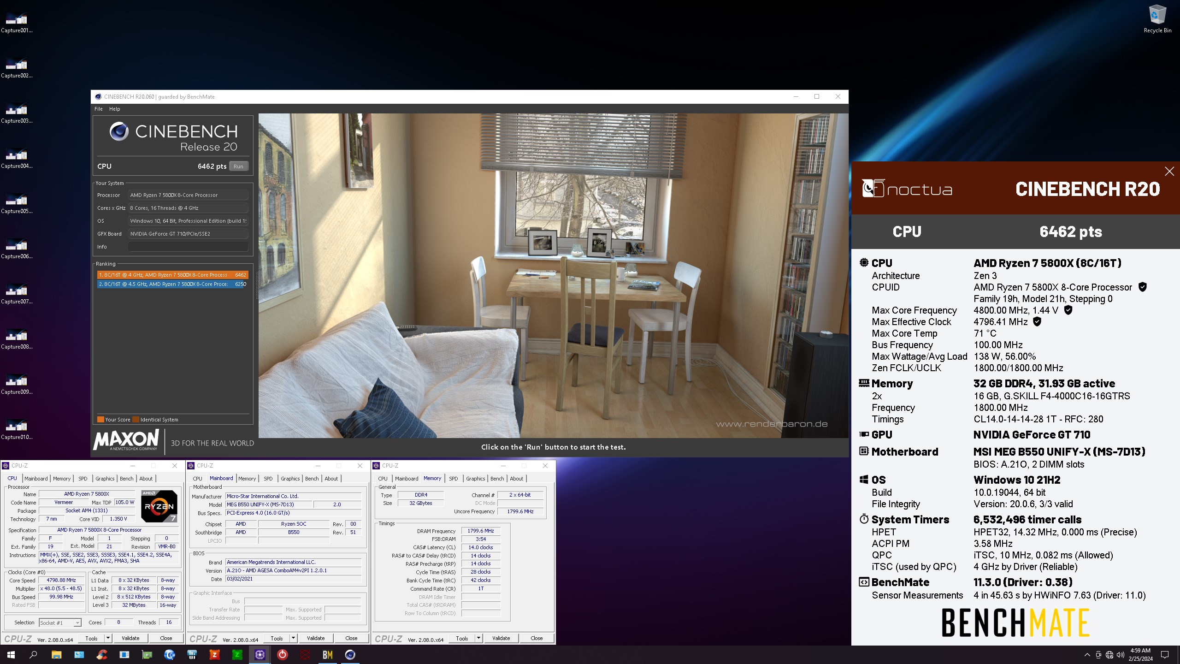Open SPD tab in middle CPU-Z window
This screenshot has width=1180, height=664.
click(x=268, y=479)
